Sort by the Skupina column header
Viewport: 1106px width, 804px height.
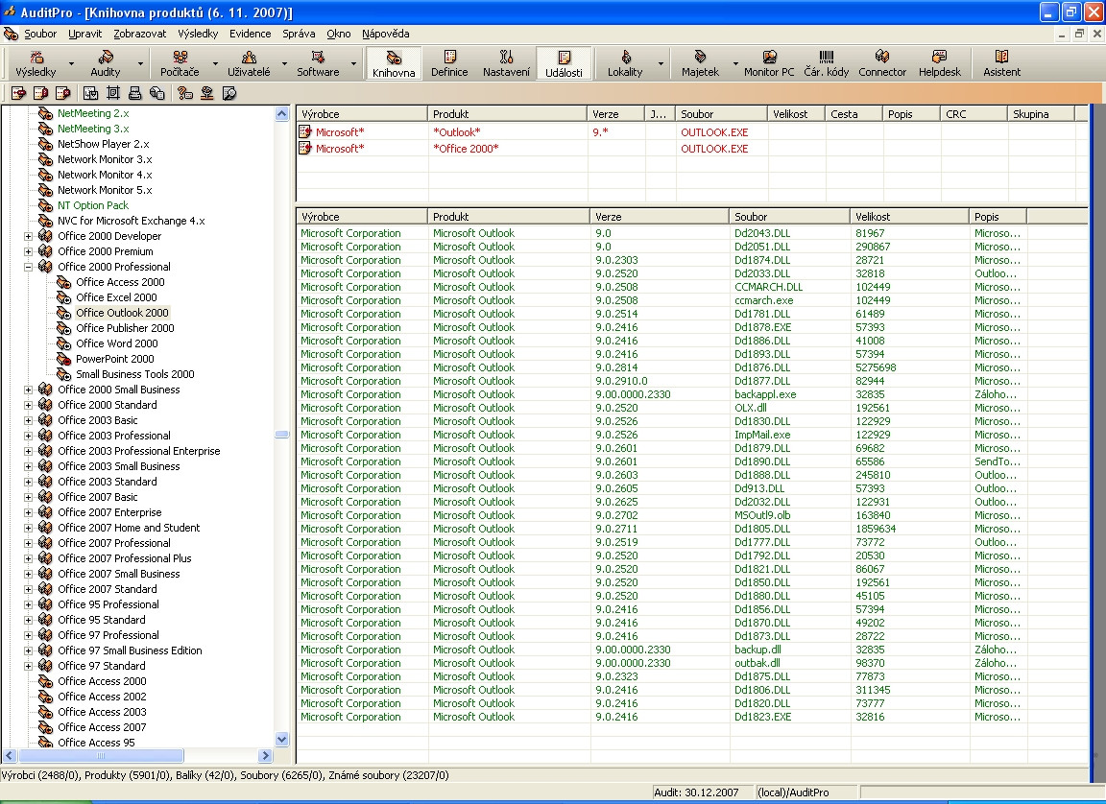point(1041,114)
